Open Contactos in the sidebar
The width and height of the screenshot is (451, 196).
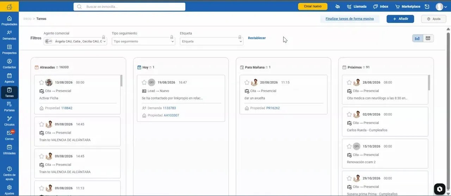[x=9, y=64]
